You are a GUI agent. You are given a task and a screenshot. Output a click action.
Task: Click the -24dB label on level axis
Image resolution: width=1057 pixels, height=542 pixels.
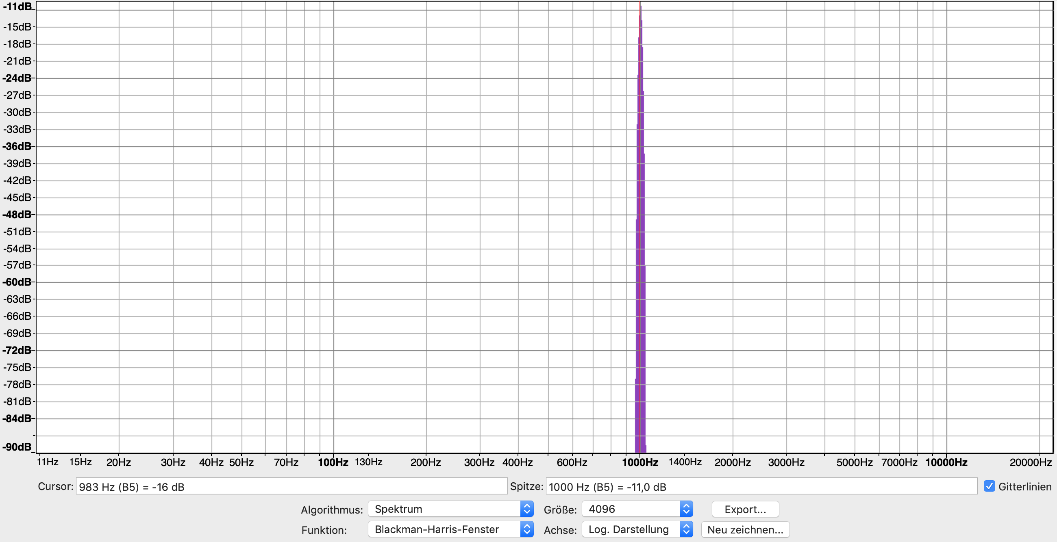coord(17,78)
